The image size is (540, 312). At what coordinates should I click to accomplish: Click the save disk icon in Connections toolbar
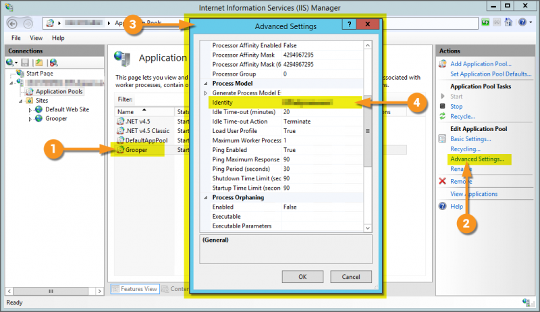pos(25,62)
